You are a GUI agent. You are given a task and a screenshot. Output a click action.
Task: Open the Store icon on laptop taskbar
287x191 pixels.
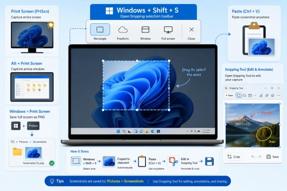(158, 131)
